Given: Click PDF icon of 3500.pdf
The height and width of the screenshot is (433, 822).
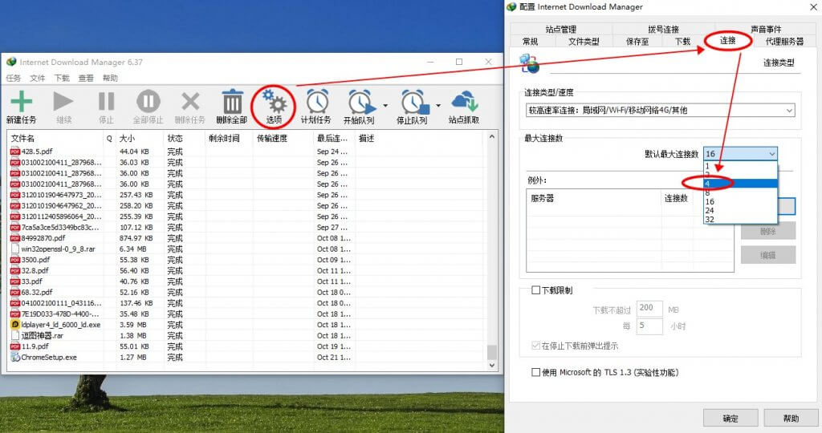Looking at the screenshot, I should click(x=15, y=260).
